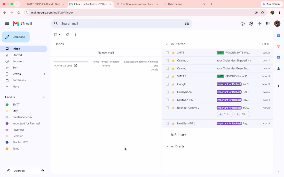The width and height of the screenshot is (284, 177).
Task: Unstar the Rachael Adeoye email
Action: click(x=173, y=108)
